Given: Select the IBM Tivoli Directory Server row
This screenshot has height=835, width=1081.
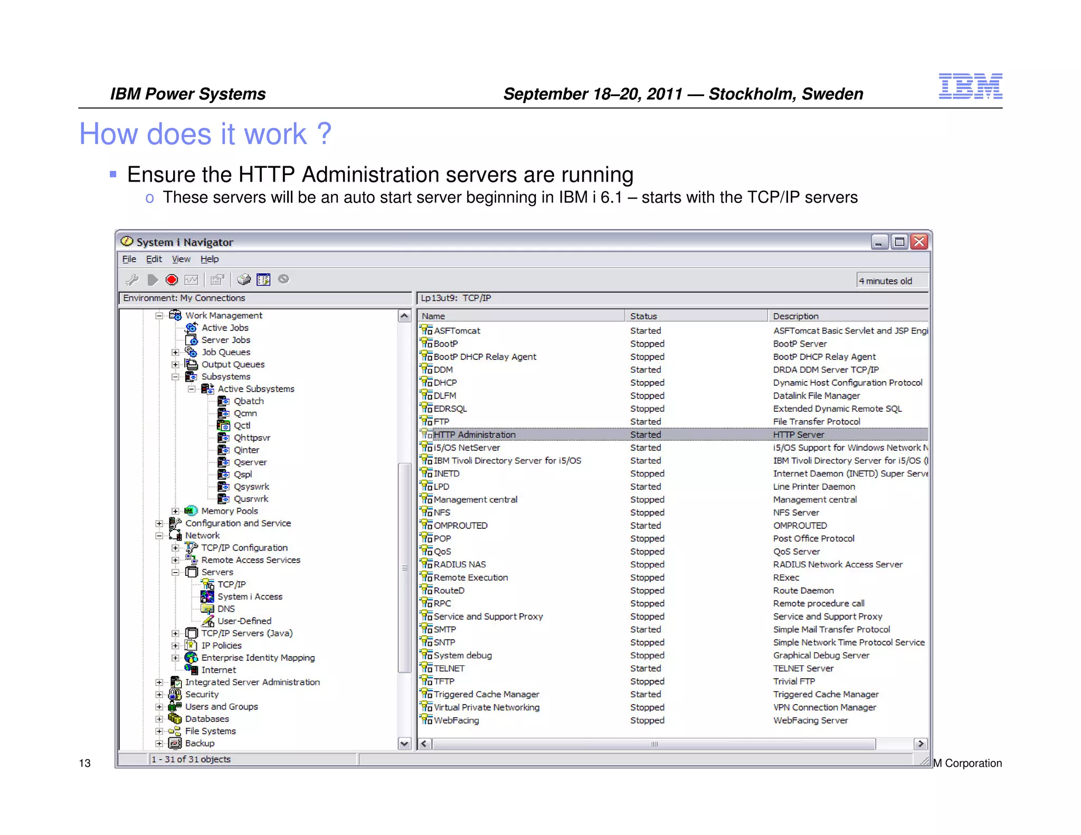Looking at the screenshot, I should (674, 460).
